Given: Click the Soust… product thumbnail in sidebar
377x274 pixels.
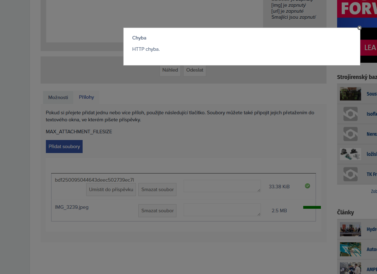Looking at the screenshot, I should coord(350,94).
